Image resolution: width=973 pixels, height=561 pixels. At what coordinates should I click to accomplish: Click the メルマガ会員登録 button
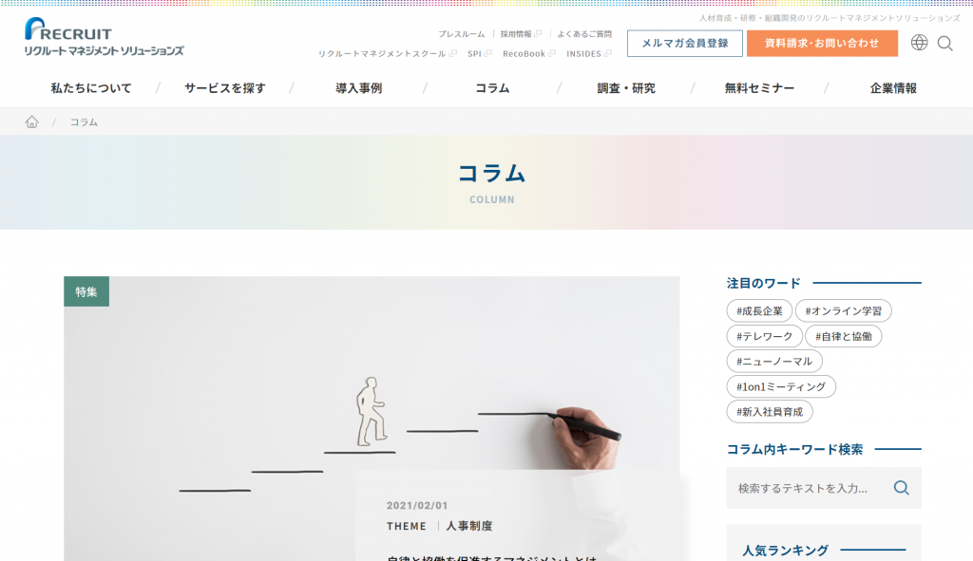[684, 44]
